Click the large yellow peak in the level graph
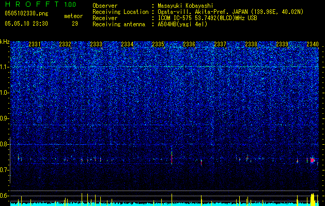 313,199
